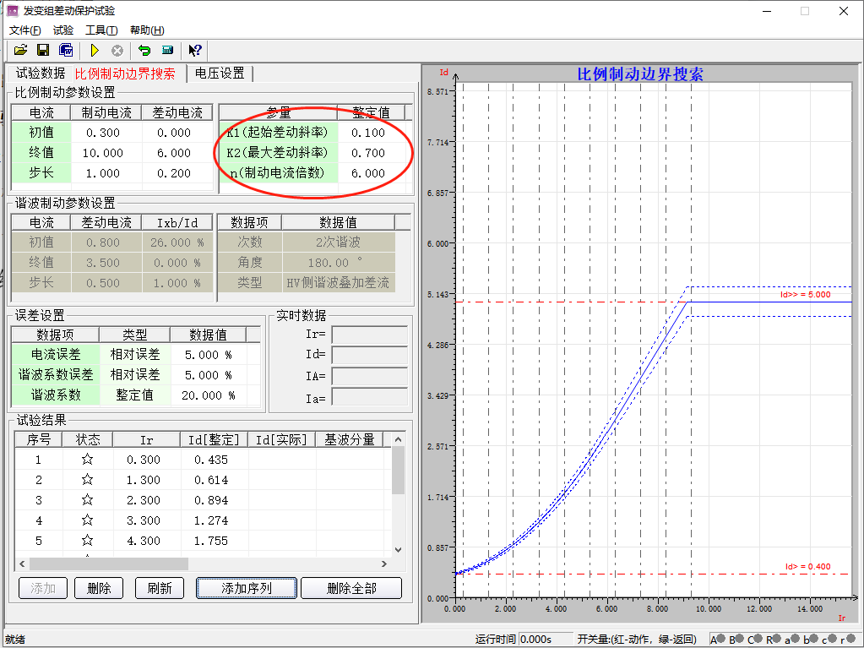
Task: Start the test with the yellow play icon
Action: (x=95, y=51)
